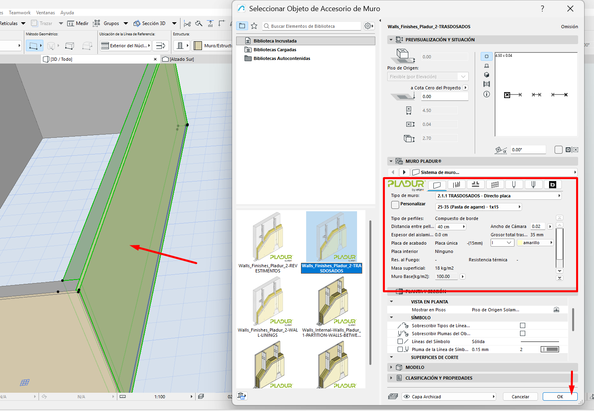Confirm with the OK button
Viewport: 594px width, 411px height.
click(x=559, y=397)
